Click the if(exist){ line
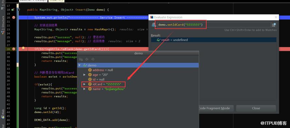The image size is (290, 128). pos(43,84)
